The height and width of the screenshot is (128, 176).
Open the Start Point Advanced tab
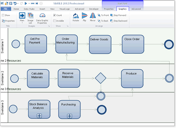(x=136, y=9)
